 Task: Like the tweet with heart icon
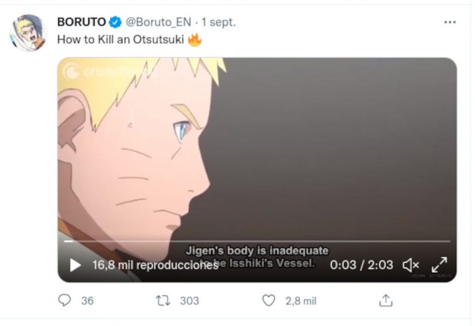pyautogui.click(x=268, y=301)
